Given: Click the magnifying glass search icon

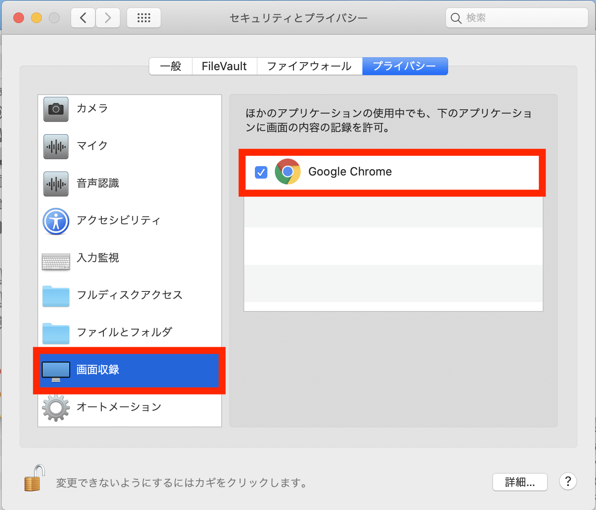Looking at the screenshot, I should [456, 18].
